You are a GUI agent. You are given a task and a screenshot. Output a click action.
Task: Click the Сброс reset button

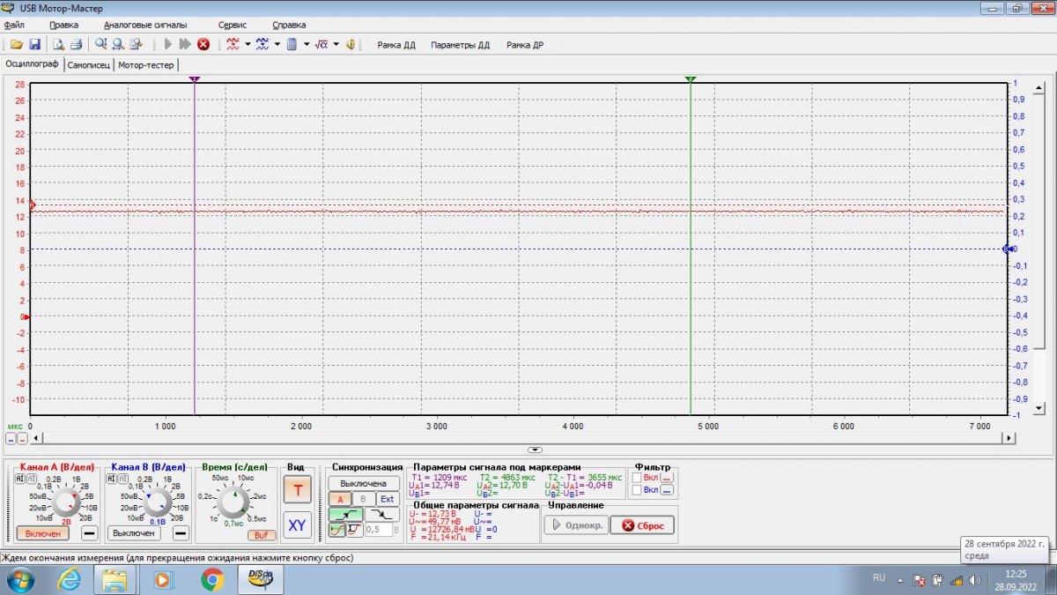pos(642,525)
